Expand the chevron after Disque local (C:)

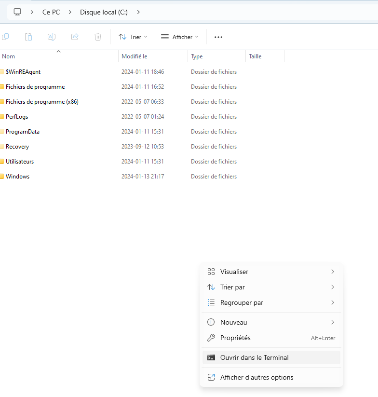pos(138,12)
